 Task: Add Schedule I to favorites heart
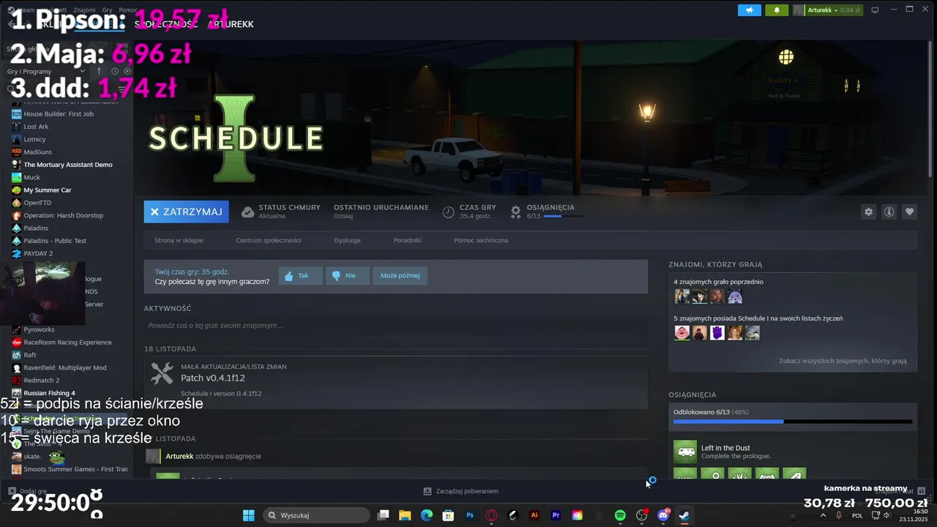[x=909, y=212]
